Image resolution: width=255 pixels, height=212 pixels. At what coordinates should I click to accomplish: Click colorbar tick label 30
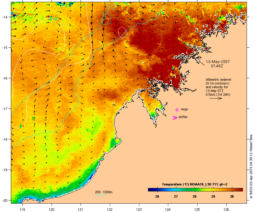[x=232, y=196]
